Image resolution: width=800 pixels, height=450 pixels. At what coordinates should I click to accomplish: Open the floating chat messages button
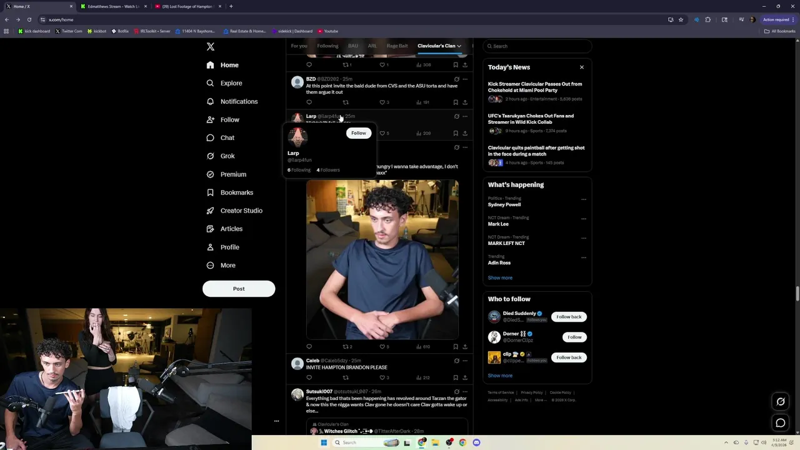[x=781, y=423]
